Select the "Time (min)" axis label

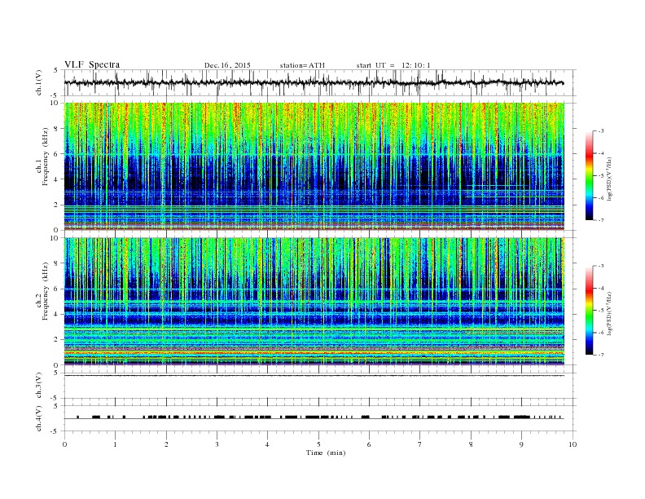point(326,453)
